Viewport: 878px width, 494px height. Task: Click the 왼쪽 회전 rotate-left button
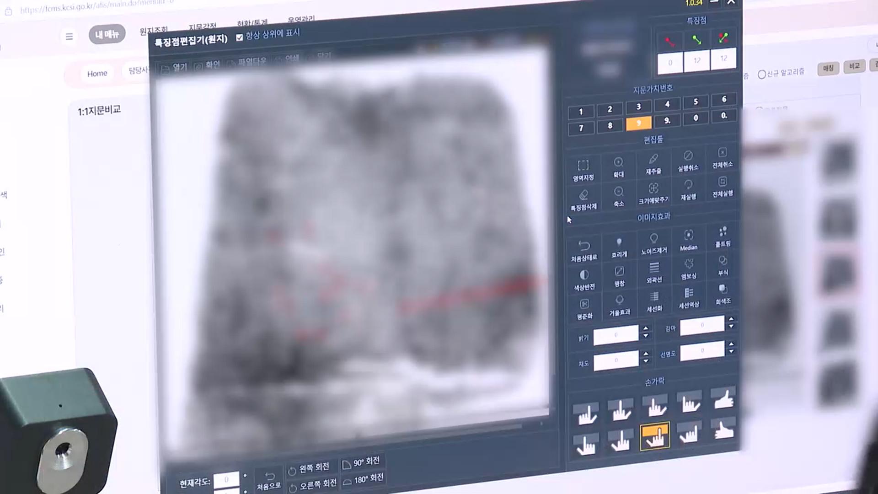pyautogui.click(x=309, y=468)
